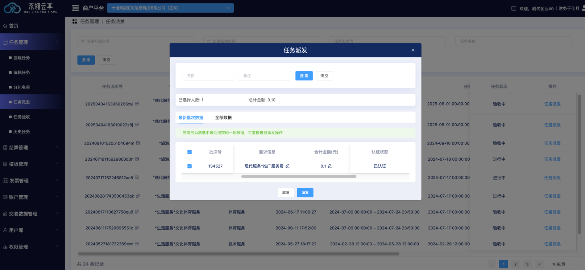Image resolution: width=585 pixels, height=270 pixels.
Task: Expand the 发票管理 sidebar menu
Action: tap(31, 181)
